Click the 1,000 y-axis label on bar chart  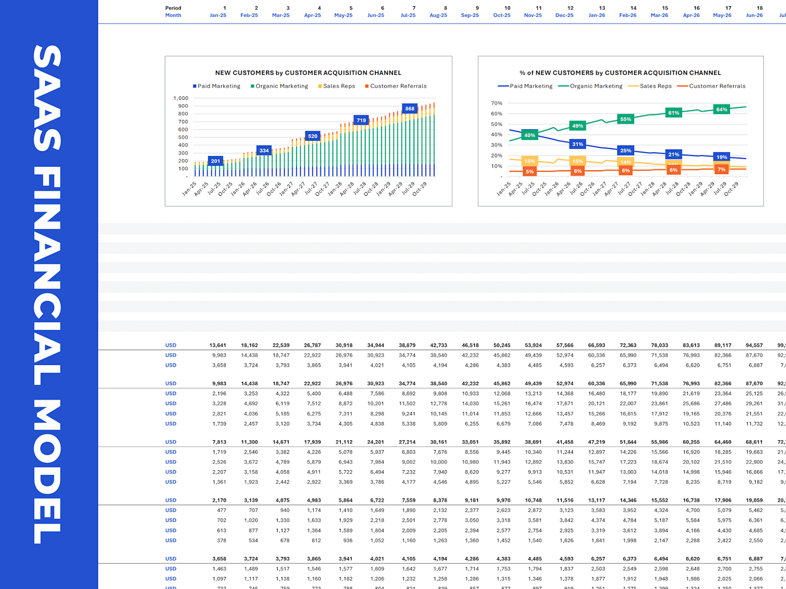coord(181,98)
